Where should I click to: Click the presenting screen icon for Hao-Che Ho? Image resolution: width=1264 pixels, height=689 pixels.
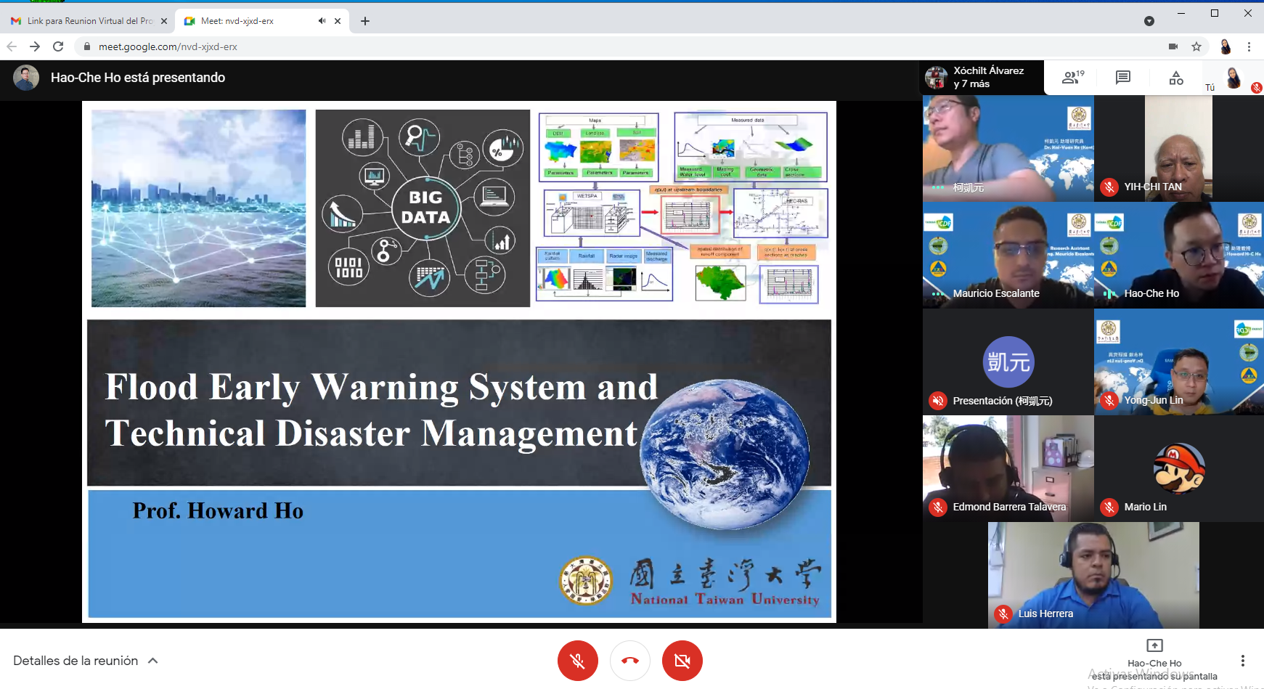(1154, 645)
